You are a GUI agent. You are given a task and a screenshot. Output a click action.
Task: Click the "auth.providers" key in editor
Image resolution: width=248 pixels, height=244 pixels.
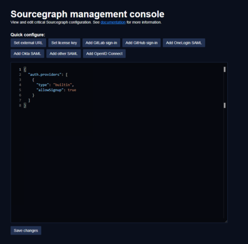pos(45,75)
